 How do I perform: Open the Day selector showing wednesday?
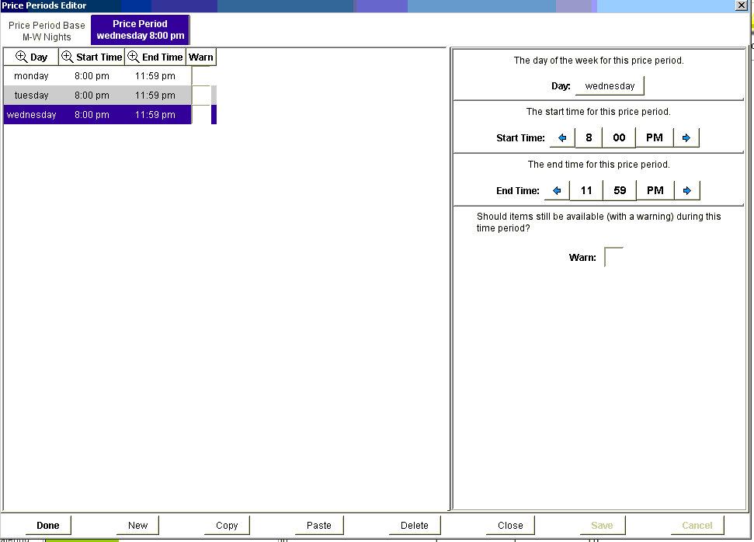tap(610, 86)
